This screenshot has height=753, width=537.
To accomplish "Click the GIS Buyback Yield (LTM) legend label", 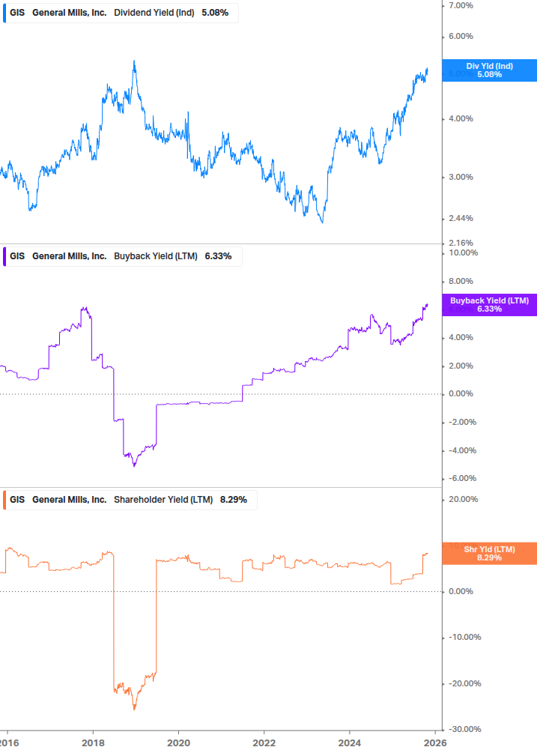I will pos(122,256).
